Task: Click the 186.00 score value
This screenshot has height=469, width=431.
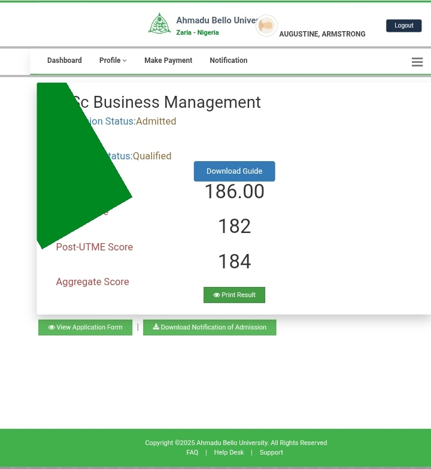Action: [x=234, y=192]
